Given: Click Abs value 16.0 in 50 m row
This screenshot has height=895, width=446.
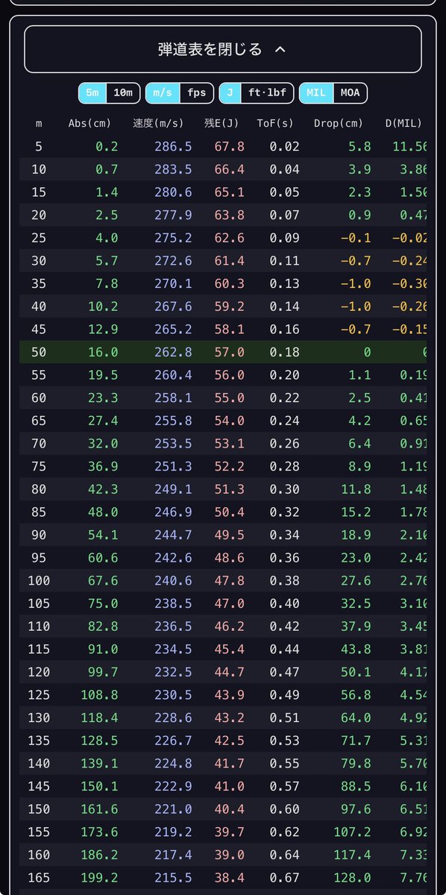Looking at the screenshot, I should pos(103,354).
